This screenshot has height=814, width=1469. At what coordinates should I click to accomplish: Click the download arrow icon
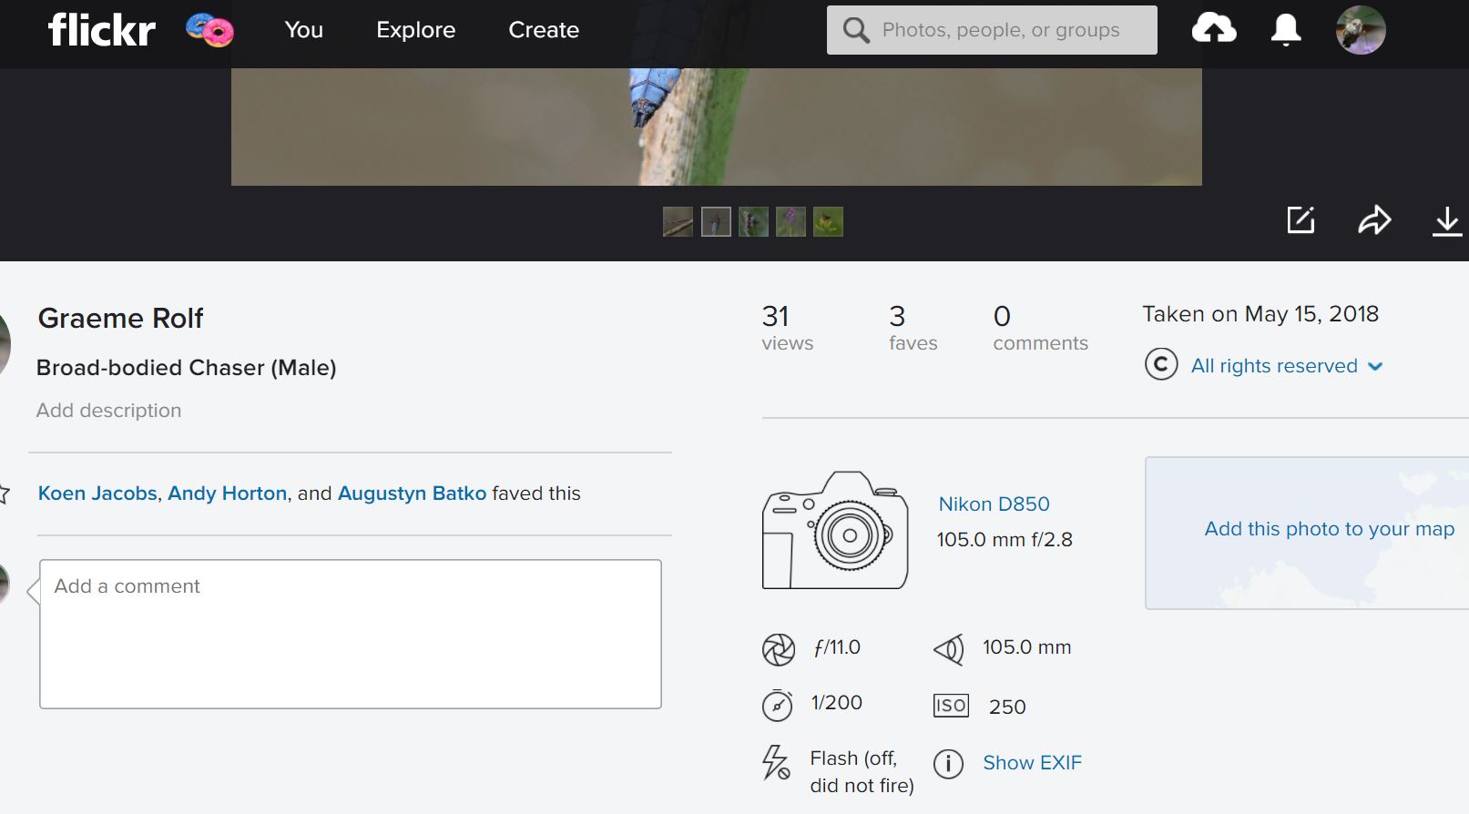[x=1446, y=221]
